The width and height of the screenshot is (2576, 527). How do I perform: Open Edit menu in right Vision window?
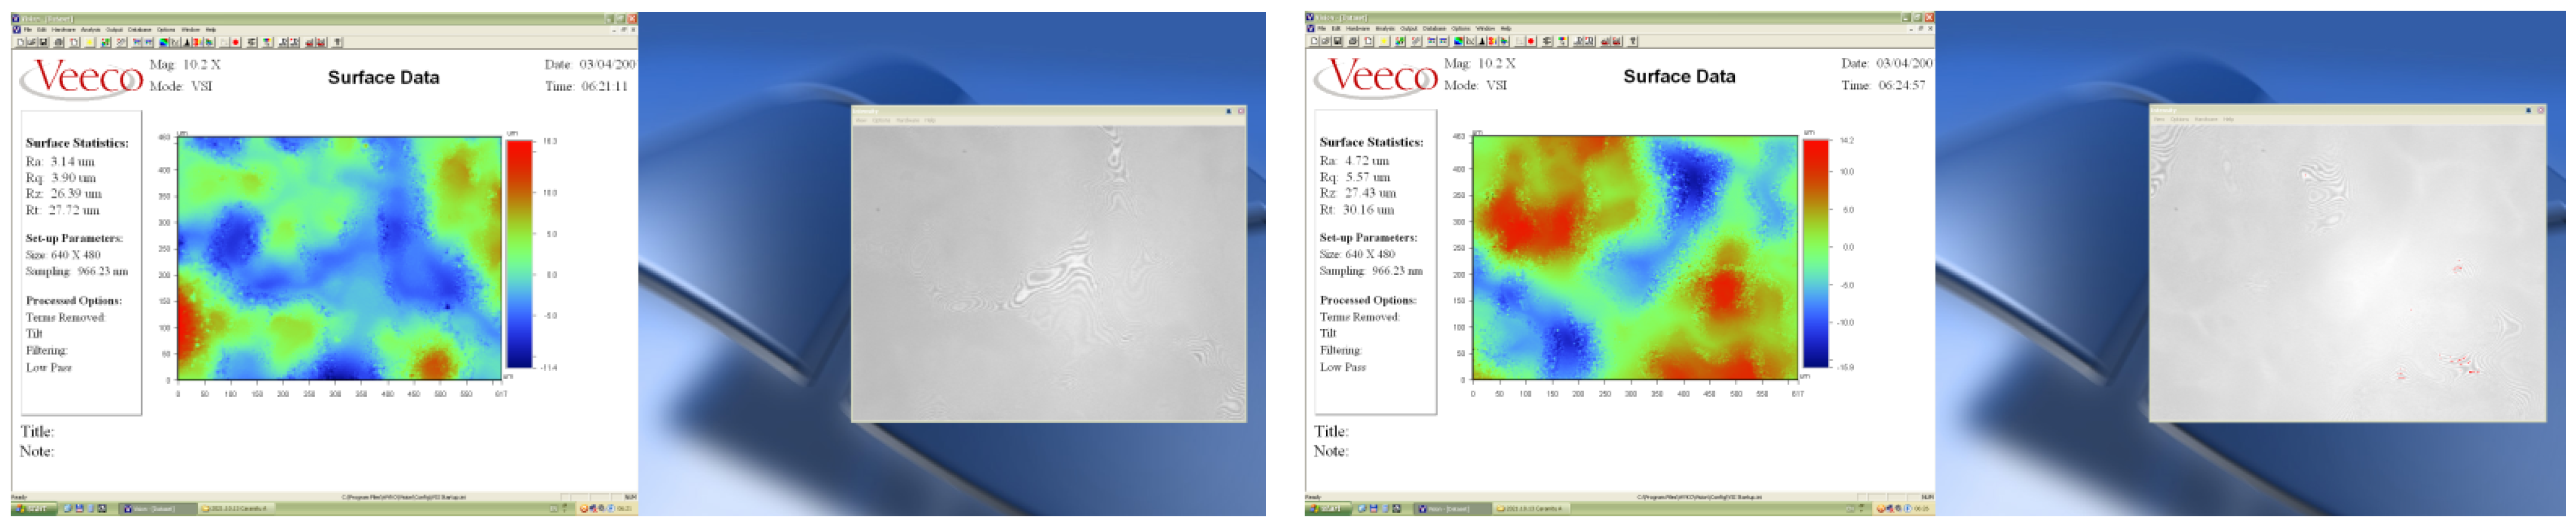(1336, 29)
